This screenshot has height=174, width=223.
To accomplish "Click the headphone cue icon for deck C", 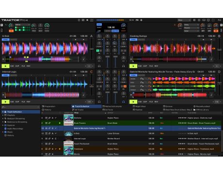I will click(x=99, y=101).
